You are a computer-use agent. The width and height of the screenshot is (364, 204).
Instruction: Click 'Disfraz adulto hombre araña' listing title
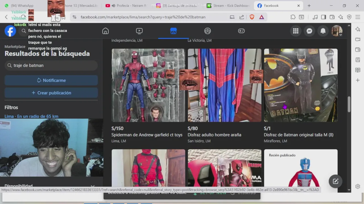[x=214, y=135]
